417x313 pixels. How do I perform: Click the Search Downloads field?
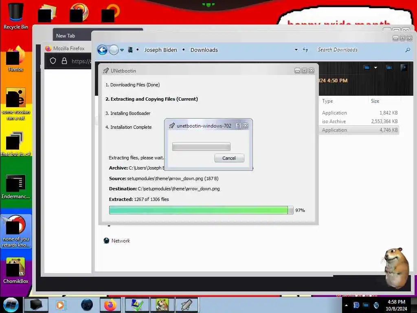point(359,50)
